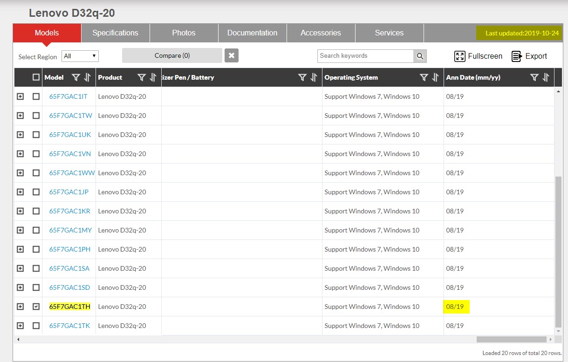568x362 pixels.
Task: Expand the 65F7GAC1SD row
Action: pos(20,287)
